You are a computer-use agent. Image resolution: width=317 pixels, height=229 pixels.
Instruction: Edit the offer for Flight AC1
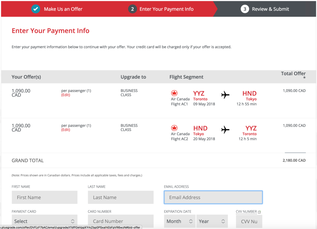pyautogui.click(x=66, y=95)
